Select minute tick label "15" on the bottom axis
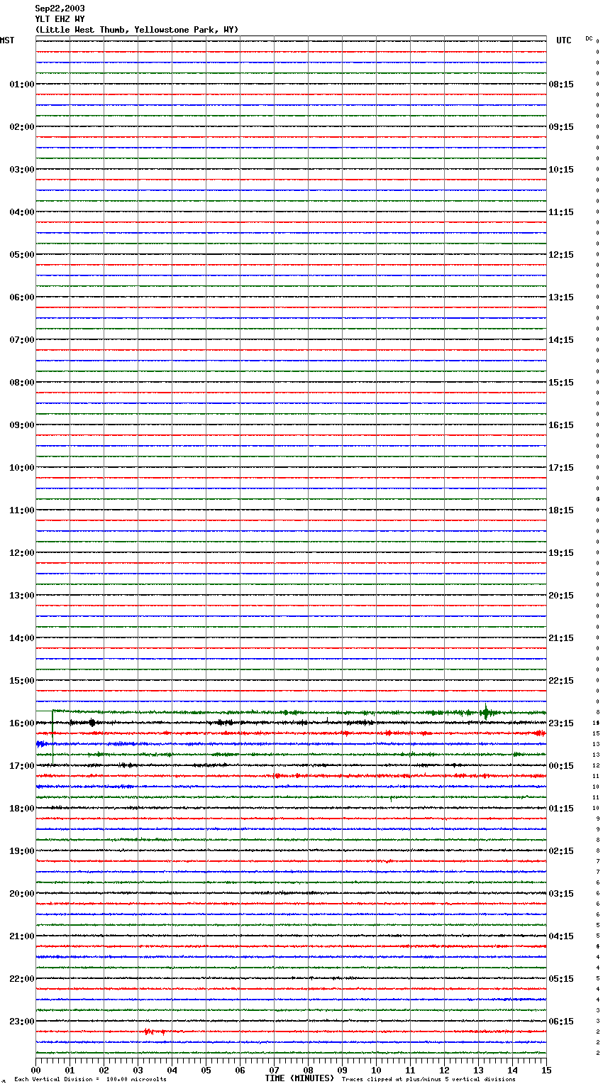Viewport: 603px width, 1089px height. (x=546, y=1070)
